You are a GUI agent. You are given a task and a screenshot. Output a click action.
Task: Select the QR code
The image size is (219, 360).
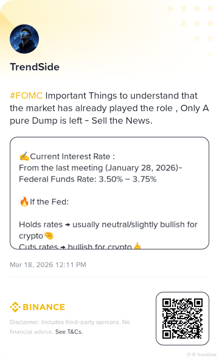point(182,319)
